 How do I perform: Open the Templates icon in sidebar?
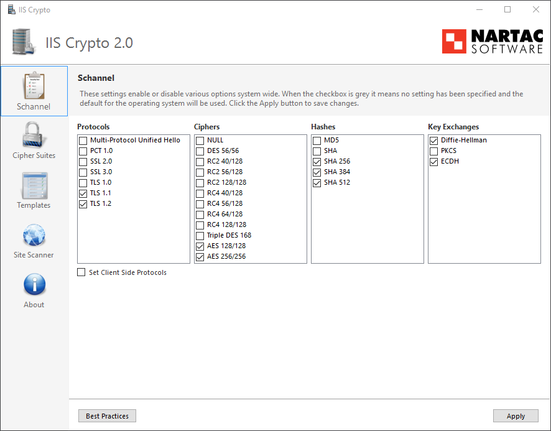pos(34,185)
